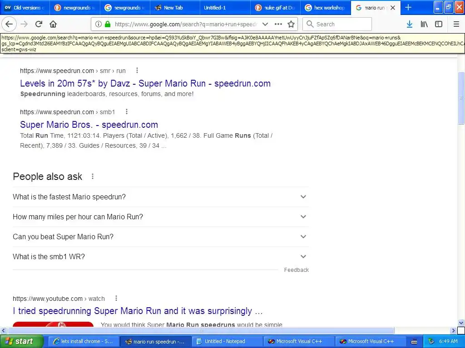Image resolution: width=465 pixels, height=348 pixels.
Task: Expand 'What is the smb1 WR?' question
Action: pos(161,256)
